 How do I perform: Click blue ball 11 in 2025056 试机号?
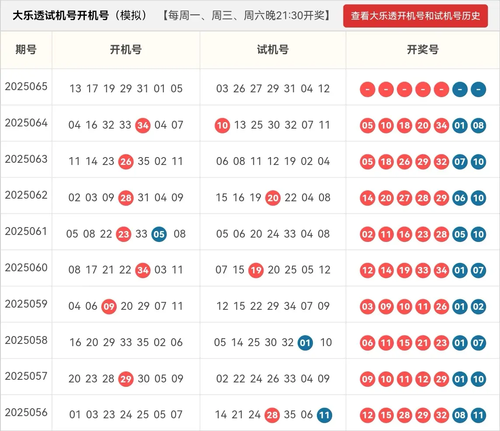coord(324,415)
